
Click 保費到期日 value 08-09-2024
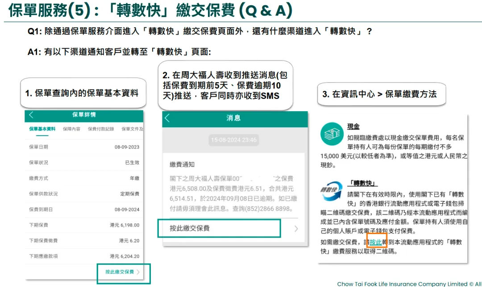tap(127, 210)
